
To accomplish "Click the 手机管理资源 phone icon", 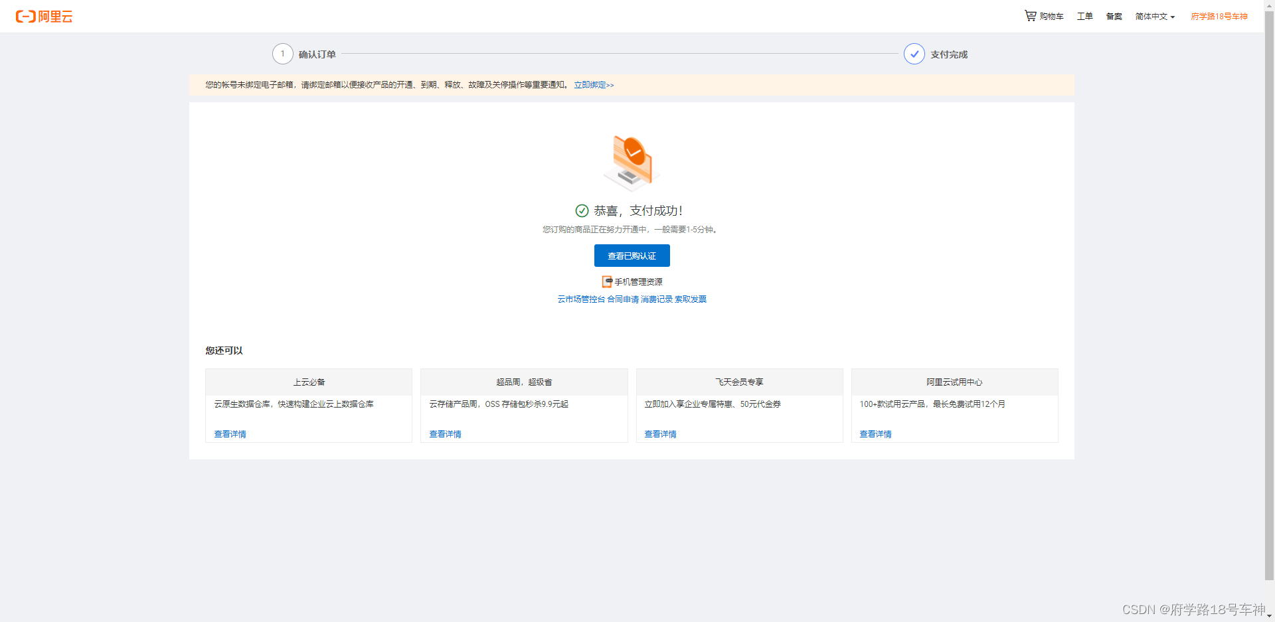I will (606, 281).
